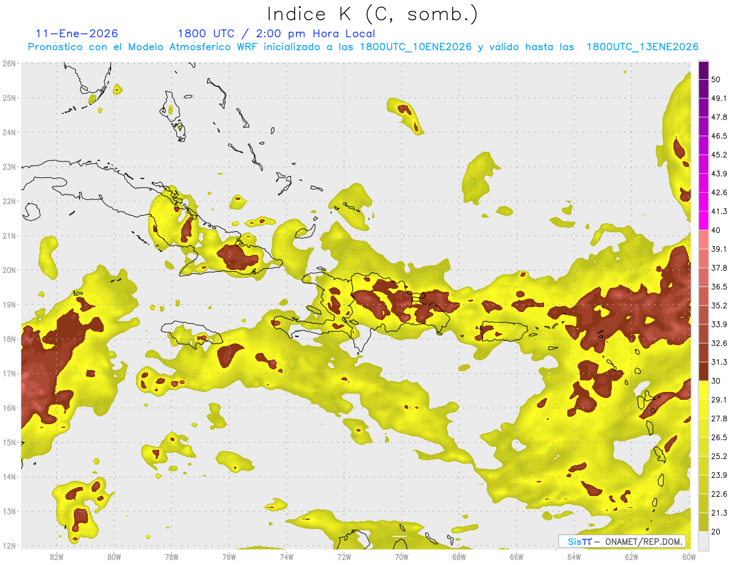Click the color scale value 41.3
The width and height of the screenshot is (732, 565).
point(719,211)
